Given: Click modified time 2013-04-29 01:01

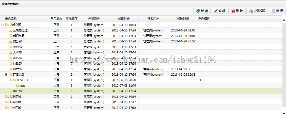Looking at the screenshot, I should point(183,36).
